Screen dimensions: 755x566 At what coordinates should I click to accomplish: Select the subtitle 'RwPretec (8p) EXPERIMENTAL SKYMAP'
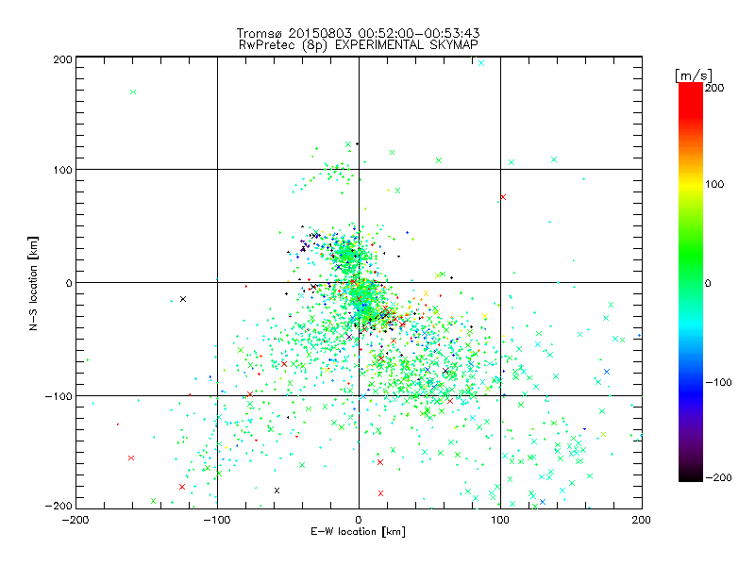358,44
